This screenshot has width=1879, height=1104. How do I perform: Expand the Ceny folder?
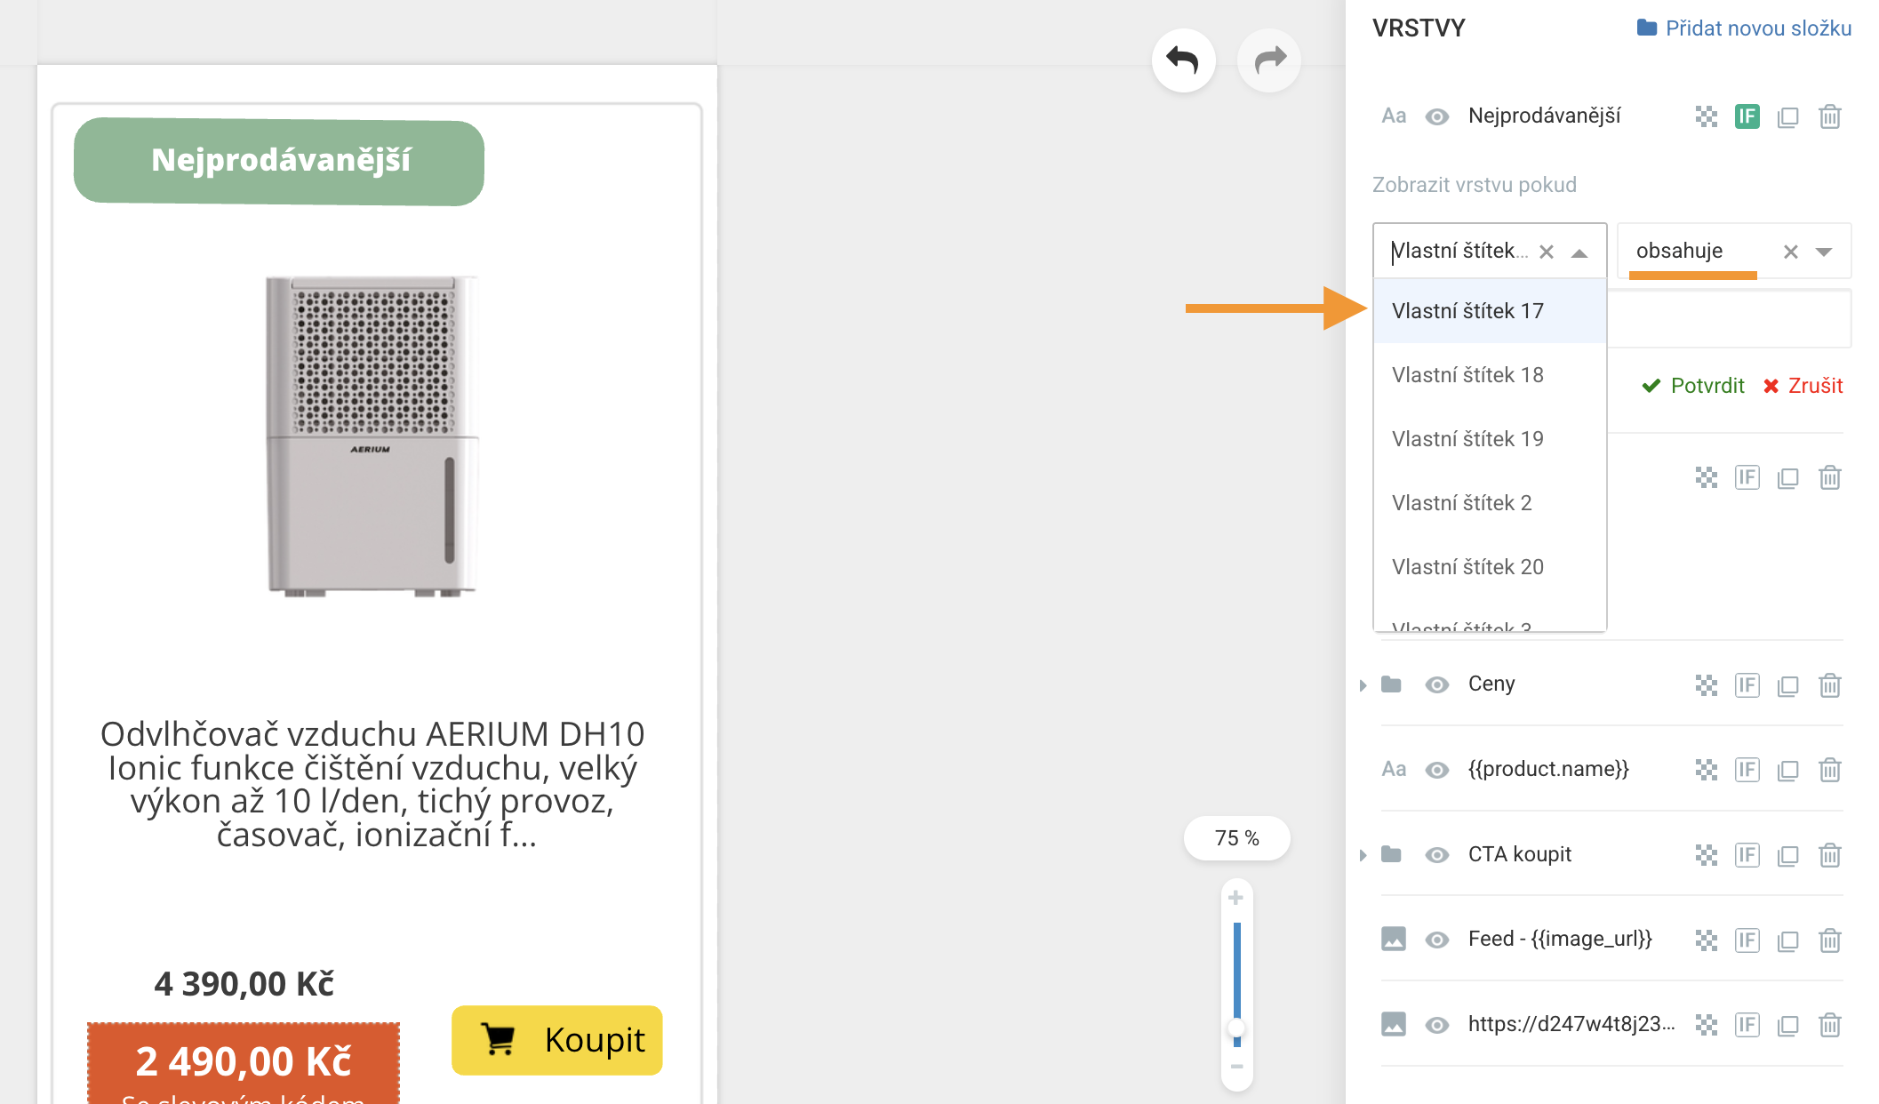point(1363,685)
